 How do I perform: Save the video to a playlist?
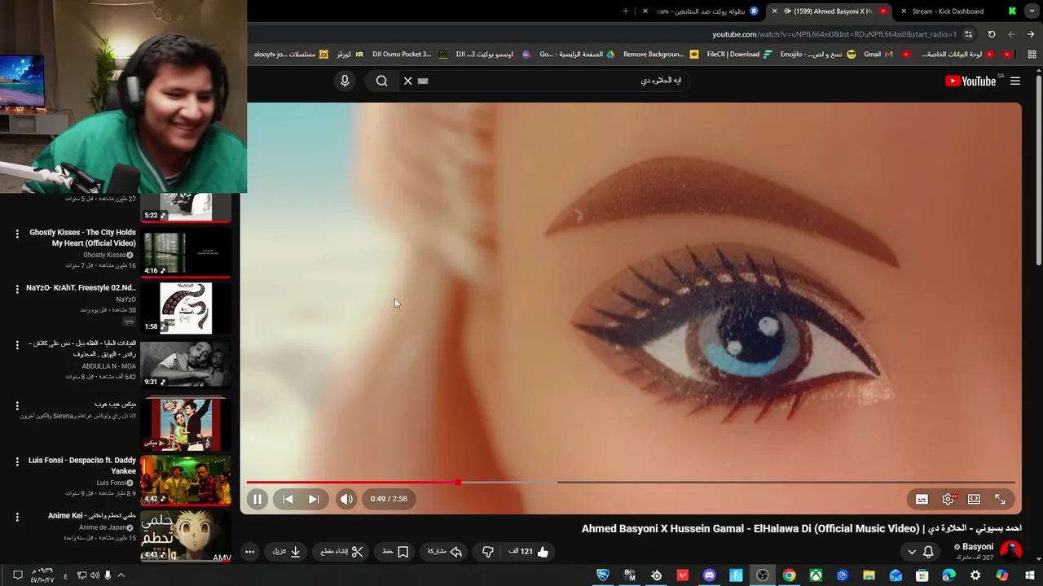396,552
